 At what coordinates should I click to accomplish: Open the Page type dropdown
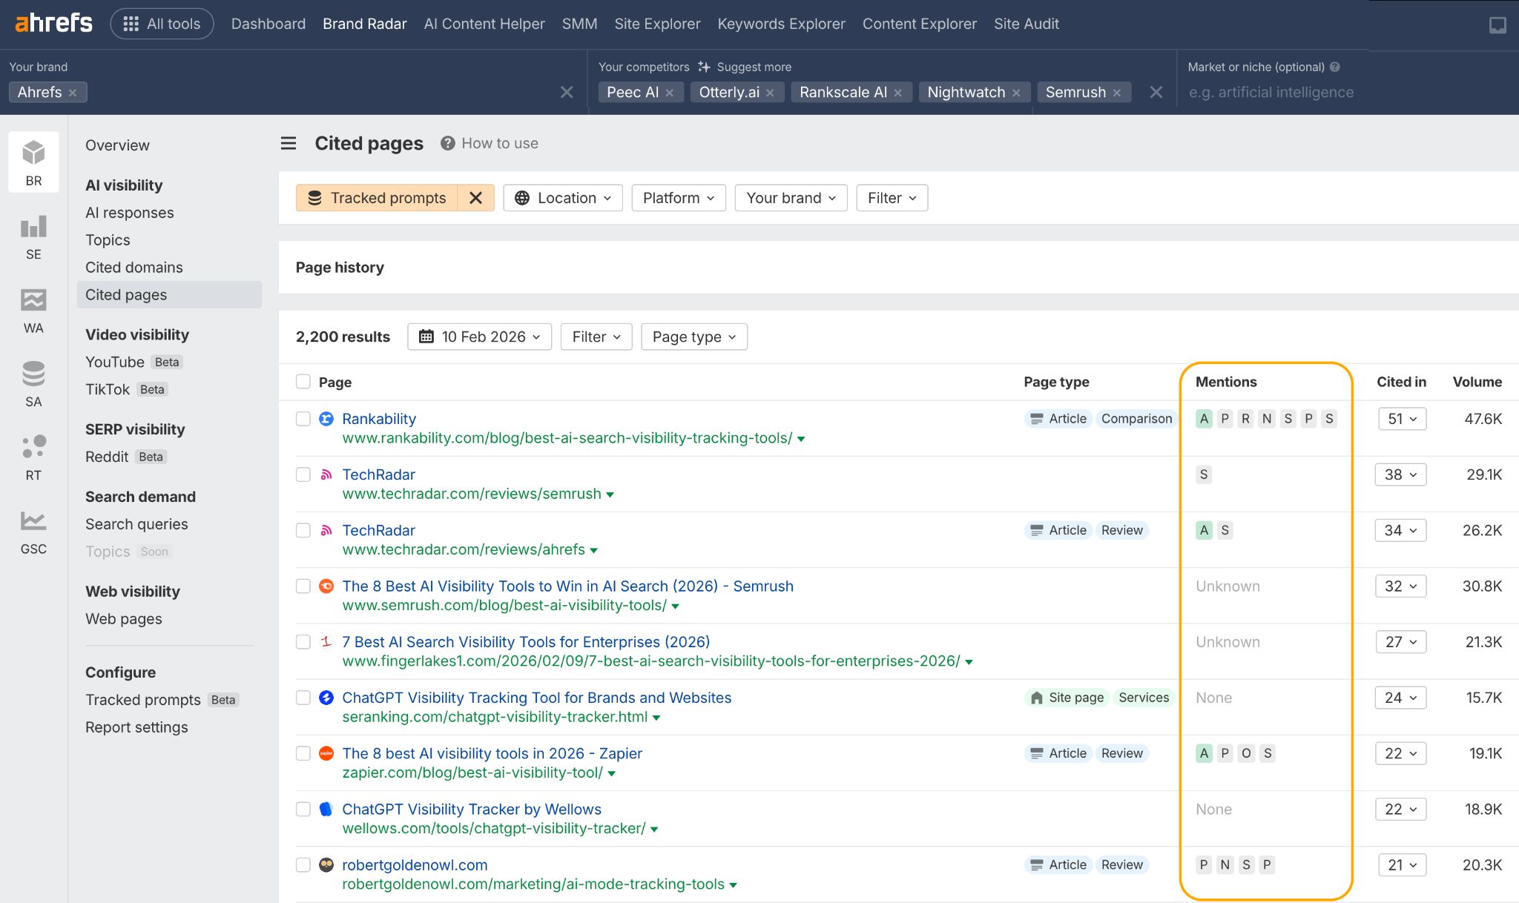point(693,336)
